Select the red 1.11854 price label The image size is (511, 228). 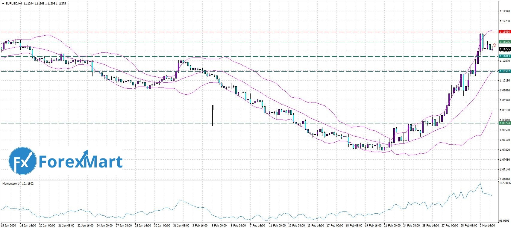504,31
